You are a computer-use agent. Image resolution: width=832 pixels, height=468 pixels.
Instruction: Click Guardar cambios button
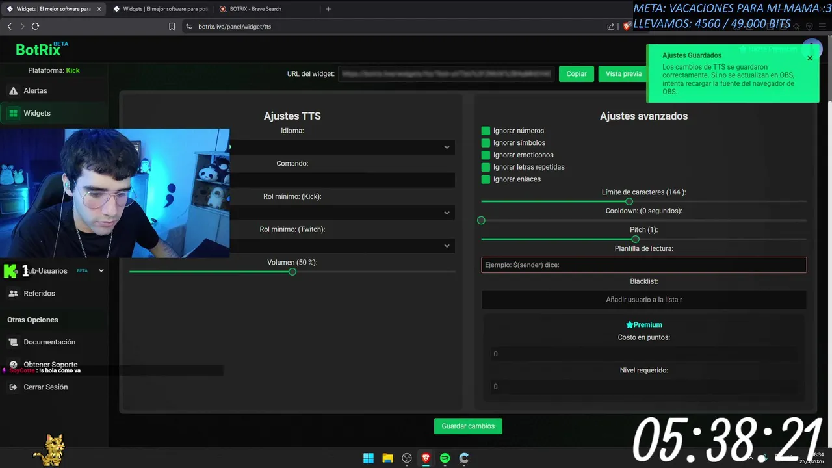coord(468,426)
